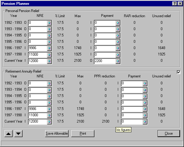This screenshot has width=184, height=147.
Task: Click magnifier for 1992-1993 Retirement Annuity NRE
Action: 49,83
